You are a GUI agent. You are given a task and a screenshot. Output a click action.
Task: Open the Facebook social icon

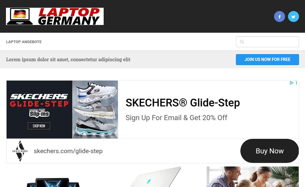(279, 17)
